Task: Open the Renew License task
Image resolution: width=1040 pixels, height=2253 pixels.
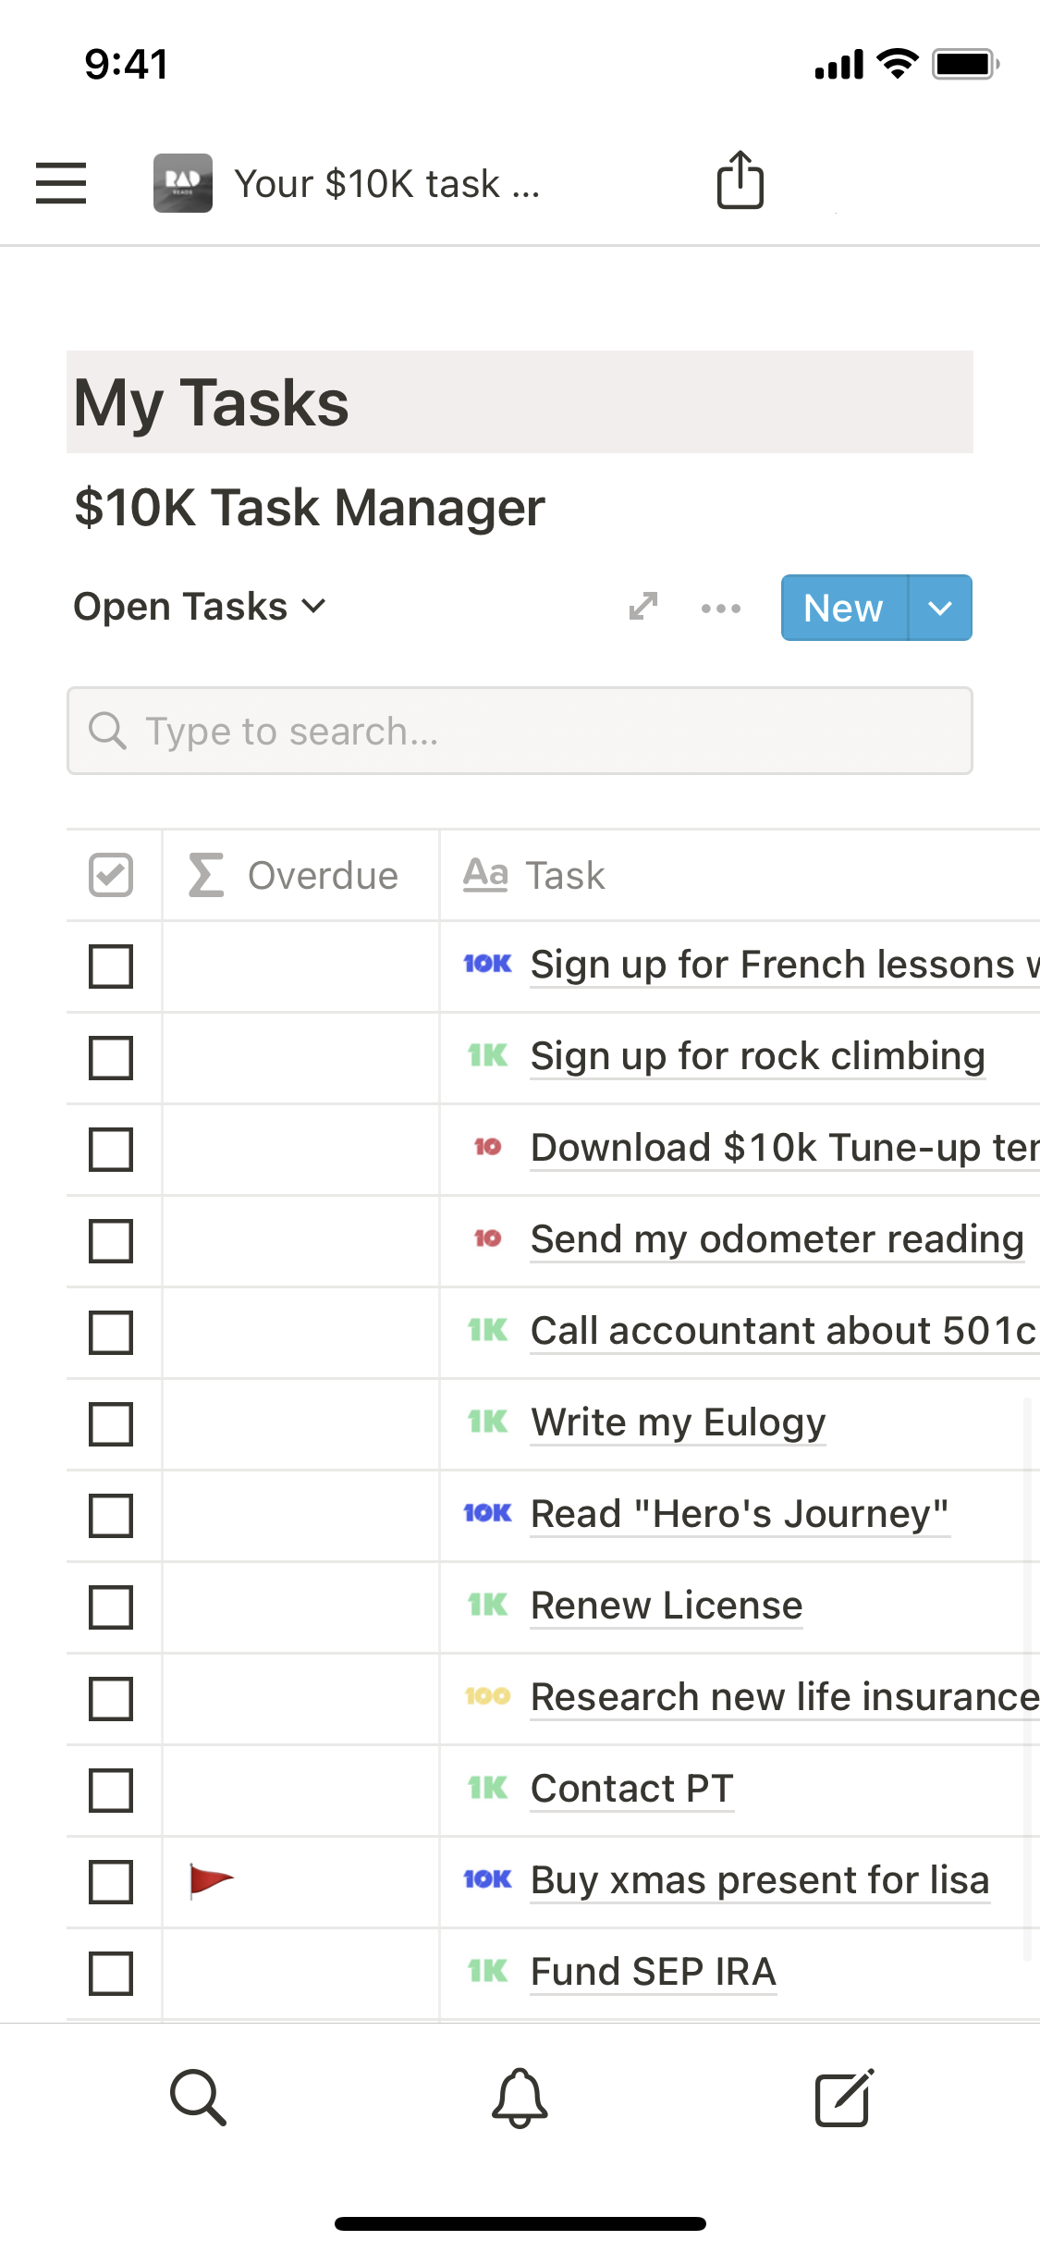Action: click(x=666, y=1606)
